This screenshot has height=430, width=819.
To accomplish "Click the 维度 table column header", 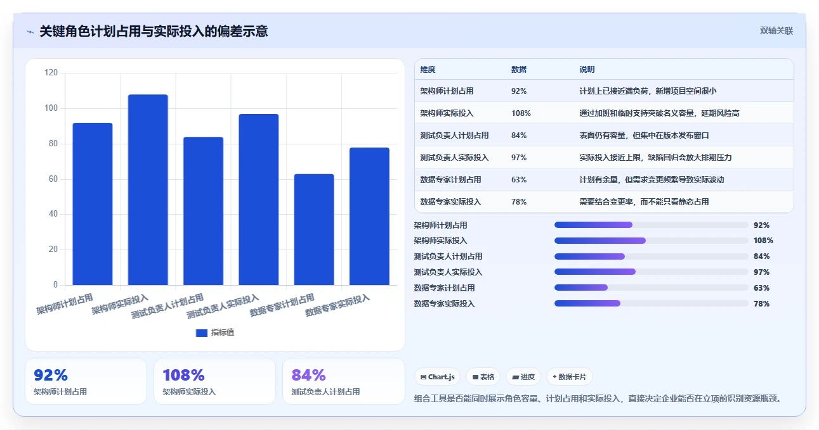I will (428, 70).
